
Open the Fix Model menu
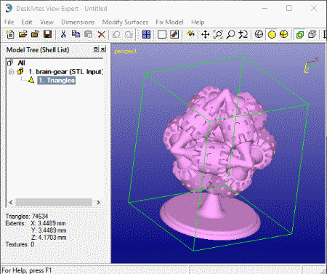pos(169,22)
